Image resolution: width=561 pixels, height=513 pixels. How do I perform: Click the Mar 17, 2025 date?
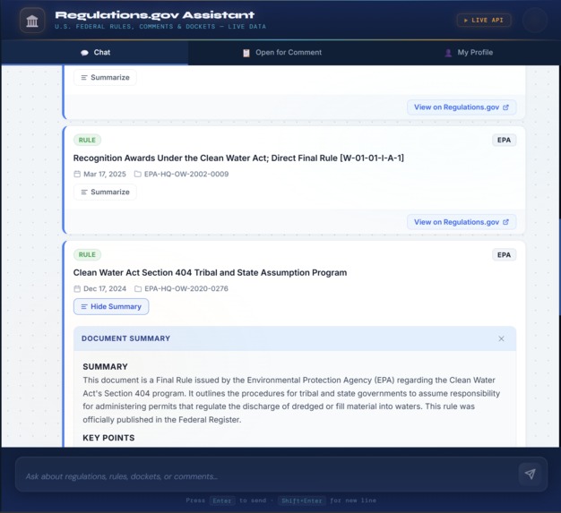[105, 174]
